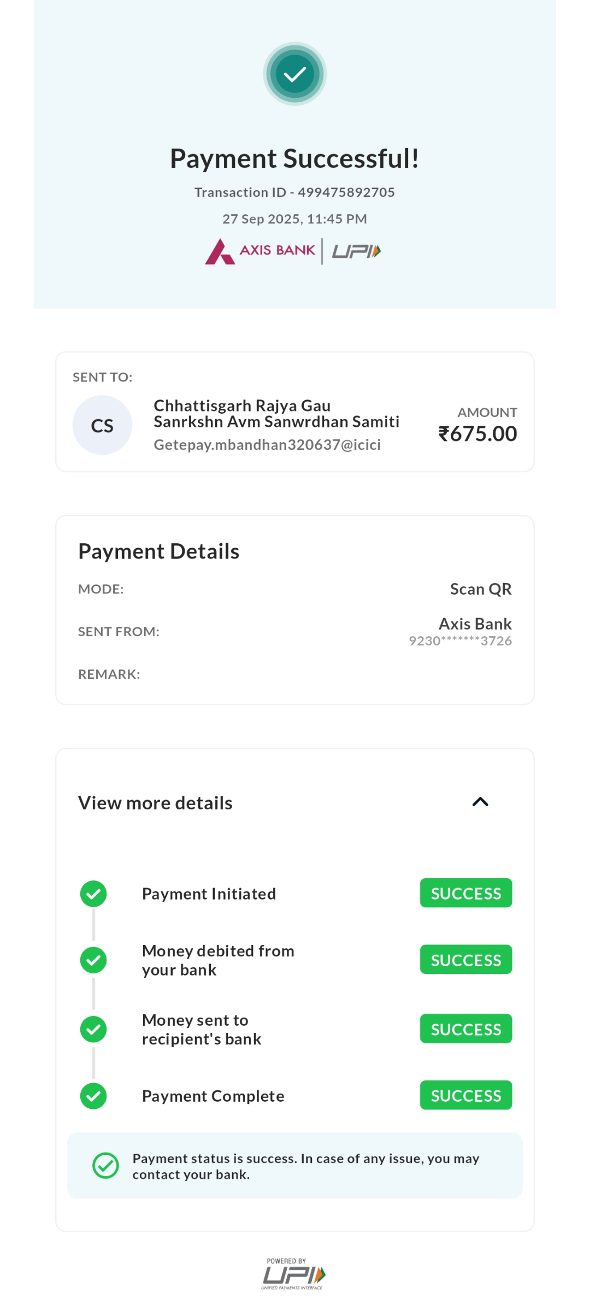This screenshot has height=1316, width=590.
Task: Click the Money sent green check icon
Action: (x=93, y=1029)
